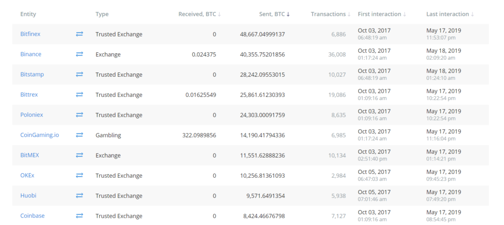Screen dimensions: 504x225
Task: Click the transfer arrows icon beside Bitfinex
Action: [79, 34]
